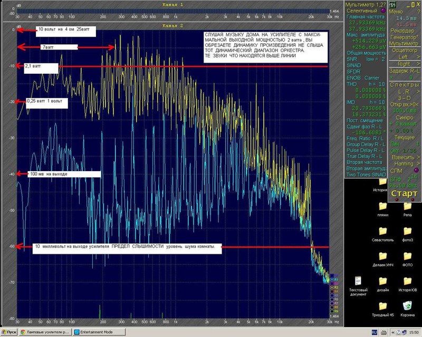Expand the Left oscillograph arrow
The image size is (422, 337).
pyautogui.click(x=418, y=57)
